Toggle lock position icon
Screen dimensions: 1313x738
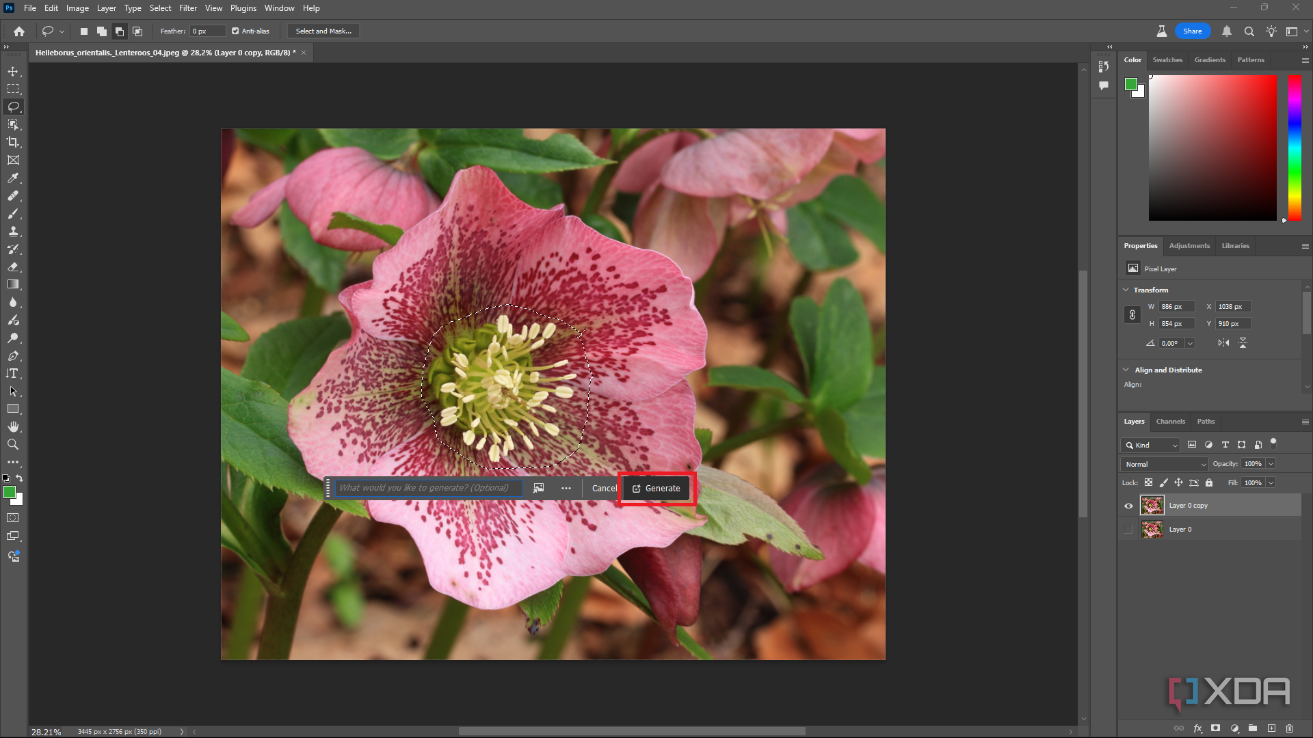(x=1179, y=482)
